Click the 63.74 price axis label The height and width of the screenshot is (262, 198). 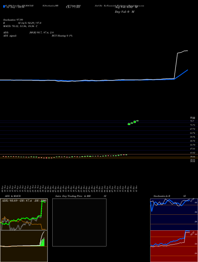[x=192, y=133]
